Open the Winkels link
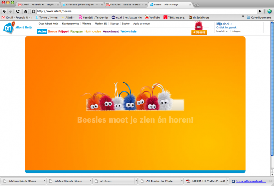Viewport: 274px width, 186px height. click(x=87, y=24)
